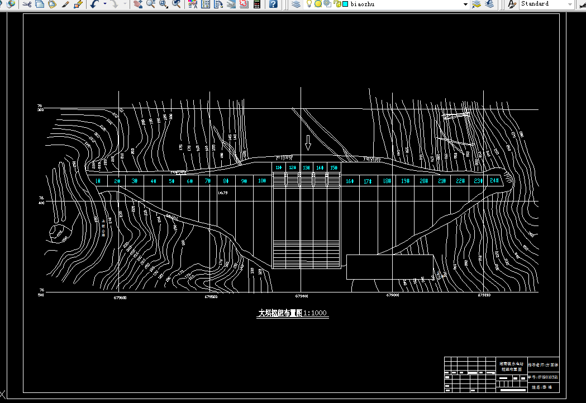Image resolution: width=586 pixels, height=403 pixels.
Task: Select dam section label 13#
Action: pos(306,167)
